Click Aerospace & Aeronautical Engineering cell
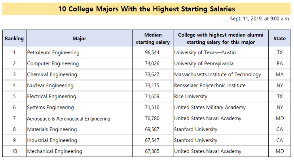294x160 pixels. pos(79,119)
